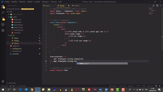
Task: Click the errors and warnings counter
Action: pos(12,86)
